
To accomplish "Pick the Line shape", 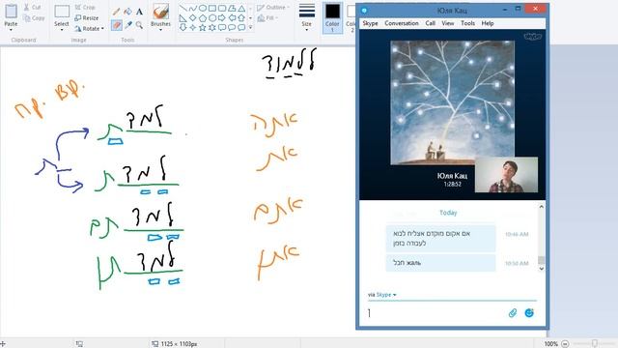I will 183,8.
